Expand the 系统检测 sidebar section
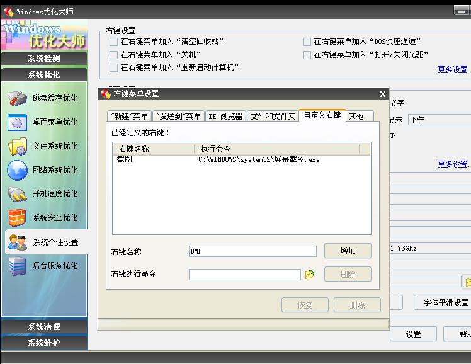Viewport: 471px width, 364px height. click(43, 59)
